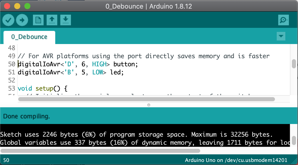The height and width of the screenshot is (165, 298).
Task: Click the green zoom window button
Action: 27,6
